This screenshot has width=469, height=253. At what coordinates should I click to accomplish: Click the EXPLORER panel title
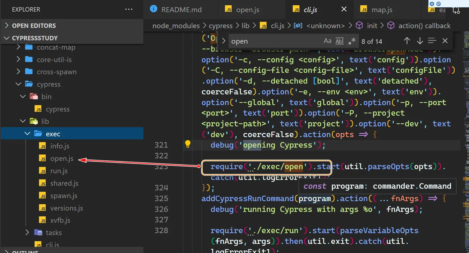coord(26,9)
